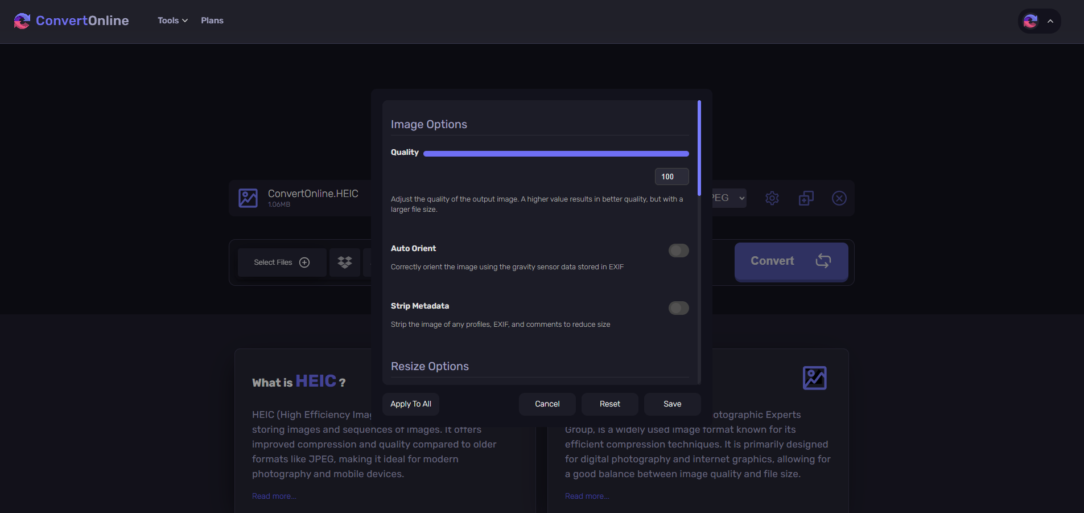The height and width of the screenshot is (513, 1084).
Task: Expand the account menu chevron
Action: tap(1050, 21)
